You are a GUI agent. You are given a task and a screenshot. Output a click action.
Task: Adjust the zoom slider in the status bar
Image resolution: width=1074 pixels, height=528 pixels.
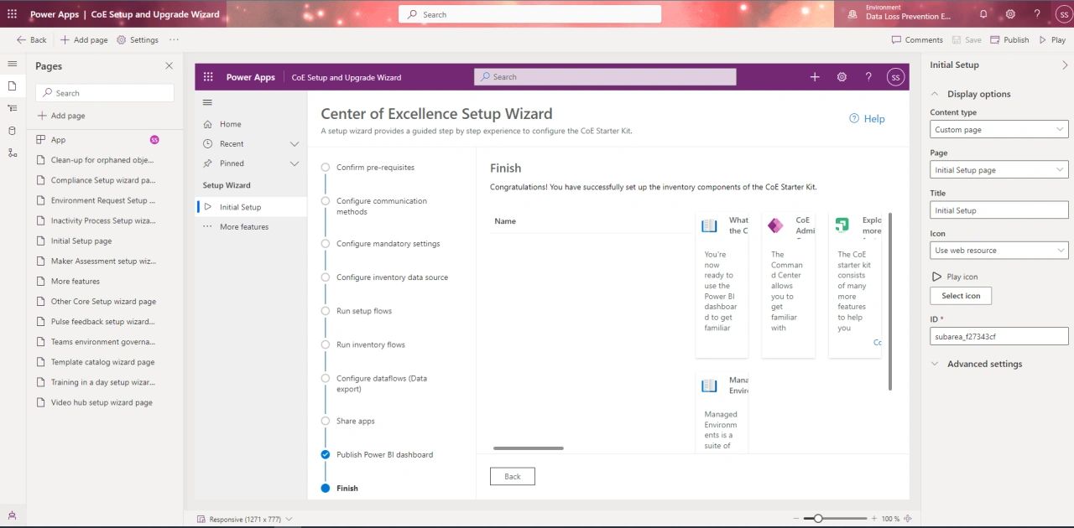818,518
